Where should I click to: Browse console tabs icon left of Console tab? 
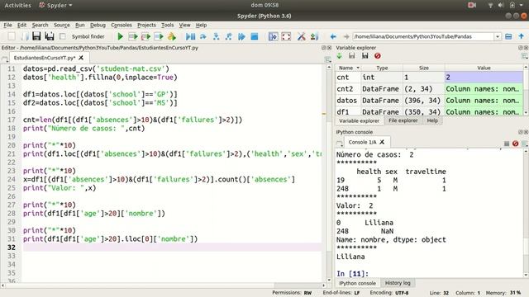pos(340,144)
